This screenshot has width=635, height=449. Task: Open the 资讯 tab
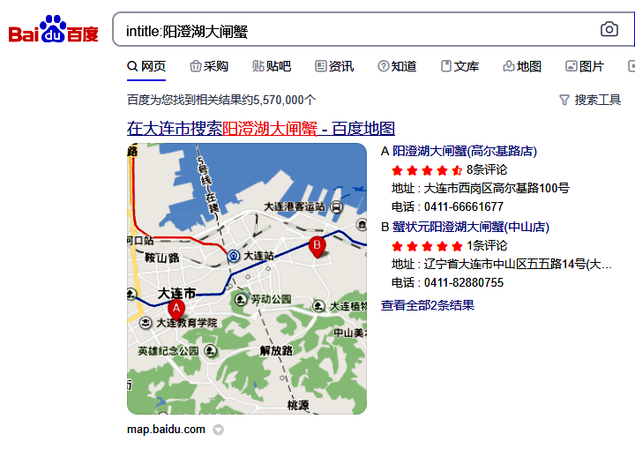(x=334, y=66)
